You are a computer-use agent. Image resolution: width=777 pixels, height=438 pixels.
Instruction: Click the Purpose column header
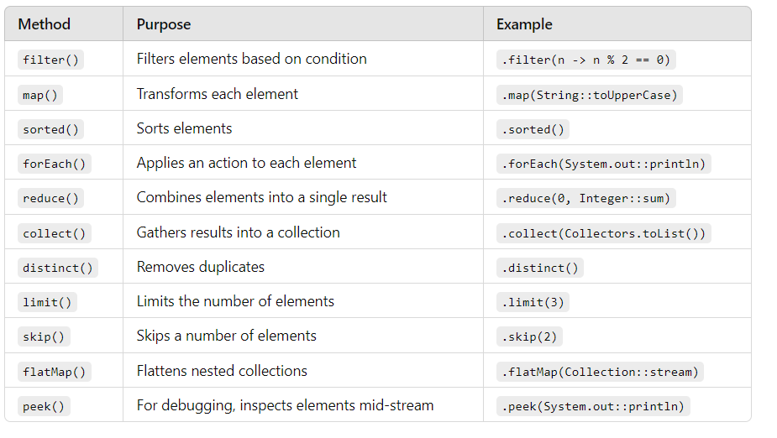pyautogui.click(x=164, y=24)
